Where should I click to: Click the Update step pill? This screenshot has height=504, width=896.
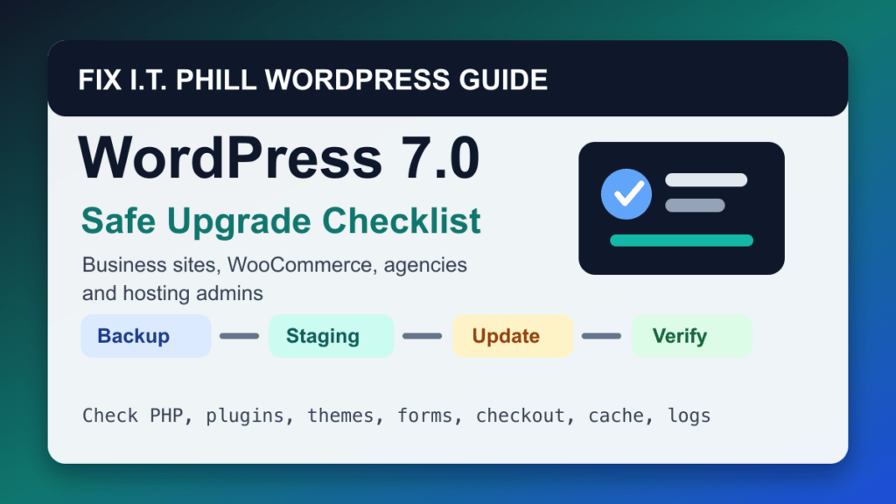click(513, 336)
